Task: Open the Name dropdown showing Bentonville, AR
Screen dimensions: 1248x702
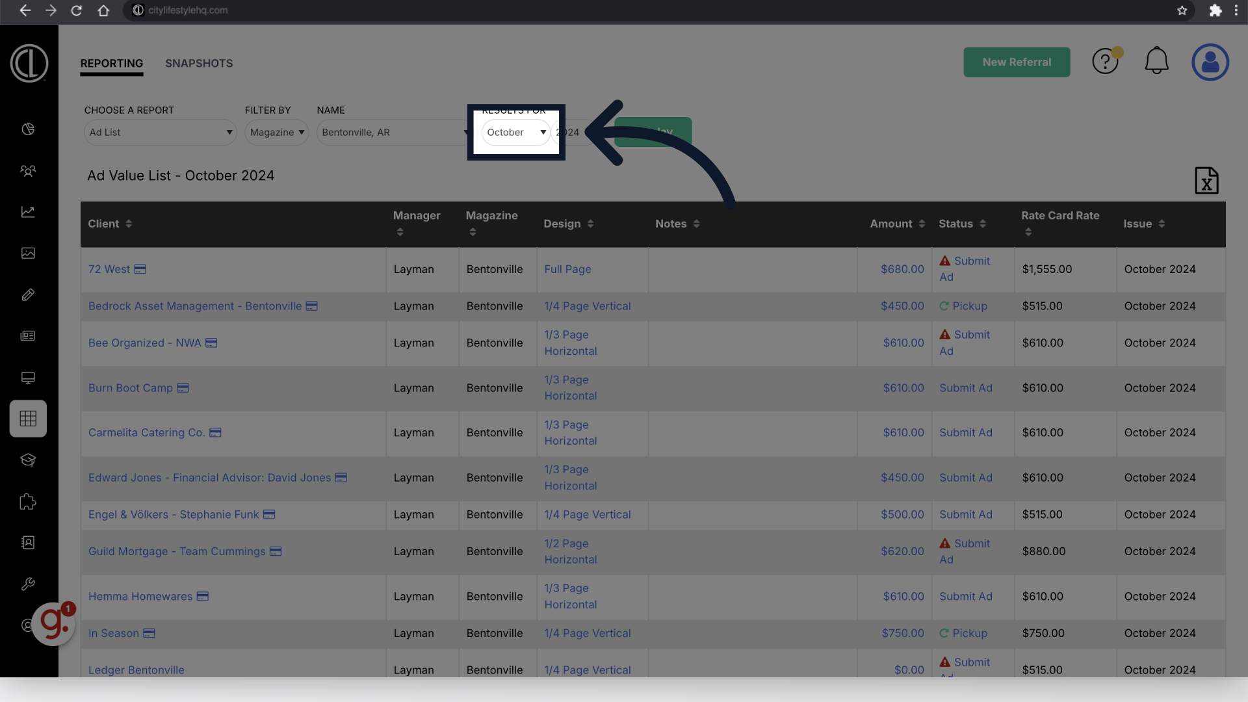Action: point(393,133)
